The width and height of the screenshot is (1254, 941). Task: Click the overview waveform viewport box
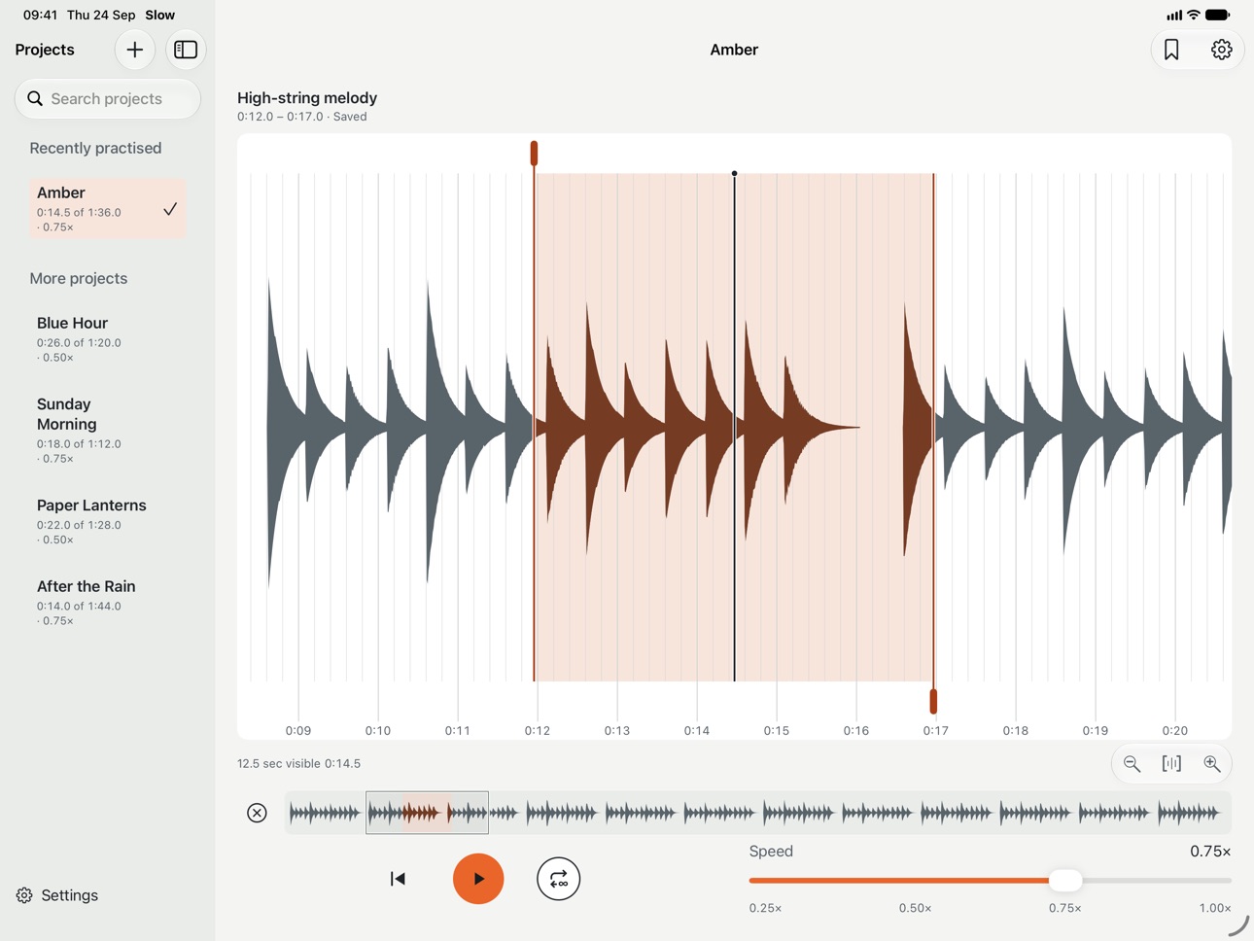pos(427,813)
